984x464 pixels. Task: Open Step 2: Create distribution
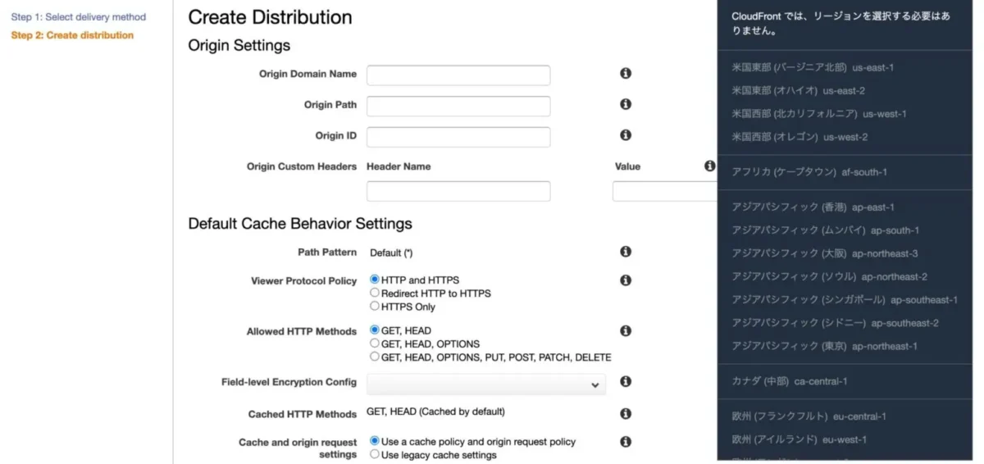(72, 35)
